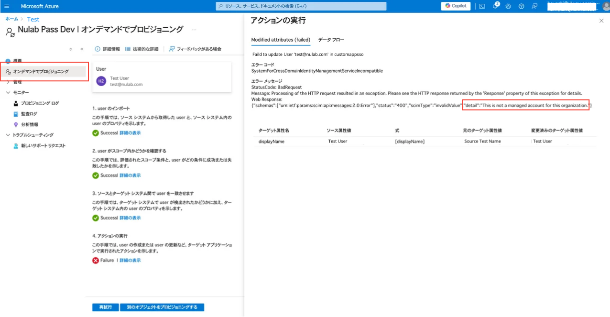Click the 新しいサポート リクエスト icon
The width and height of the screenshot is (610, 317).
tap(16, 145)
